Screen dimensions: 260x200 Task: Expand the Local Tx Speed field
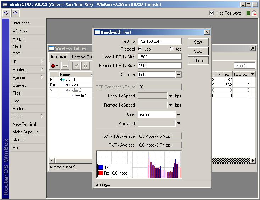pos(170,96)
